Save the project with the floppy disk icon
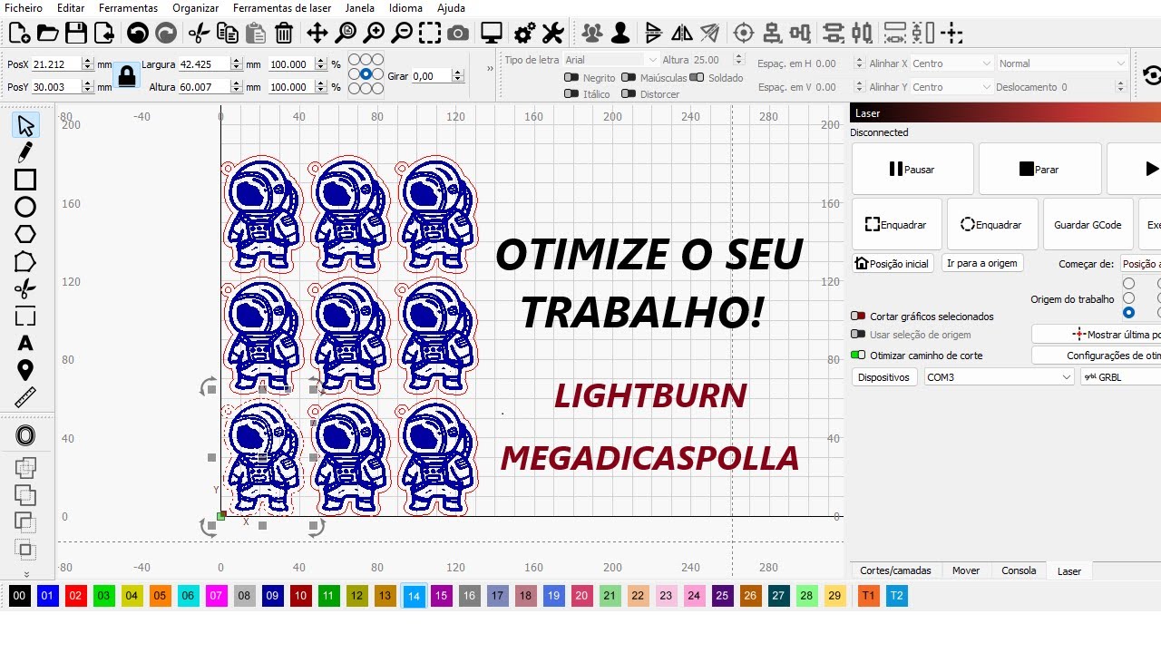Screen dimensions: 1161x653 76,34
